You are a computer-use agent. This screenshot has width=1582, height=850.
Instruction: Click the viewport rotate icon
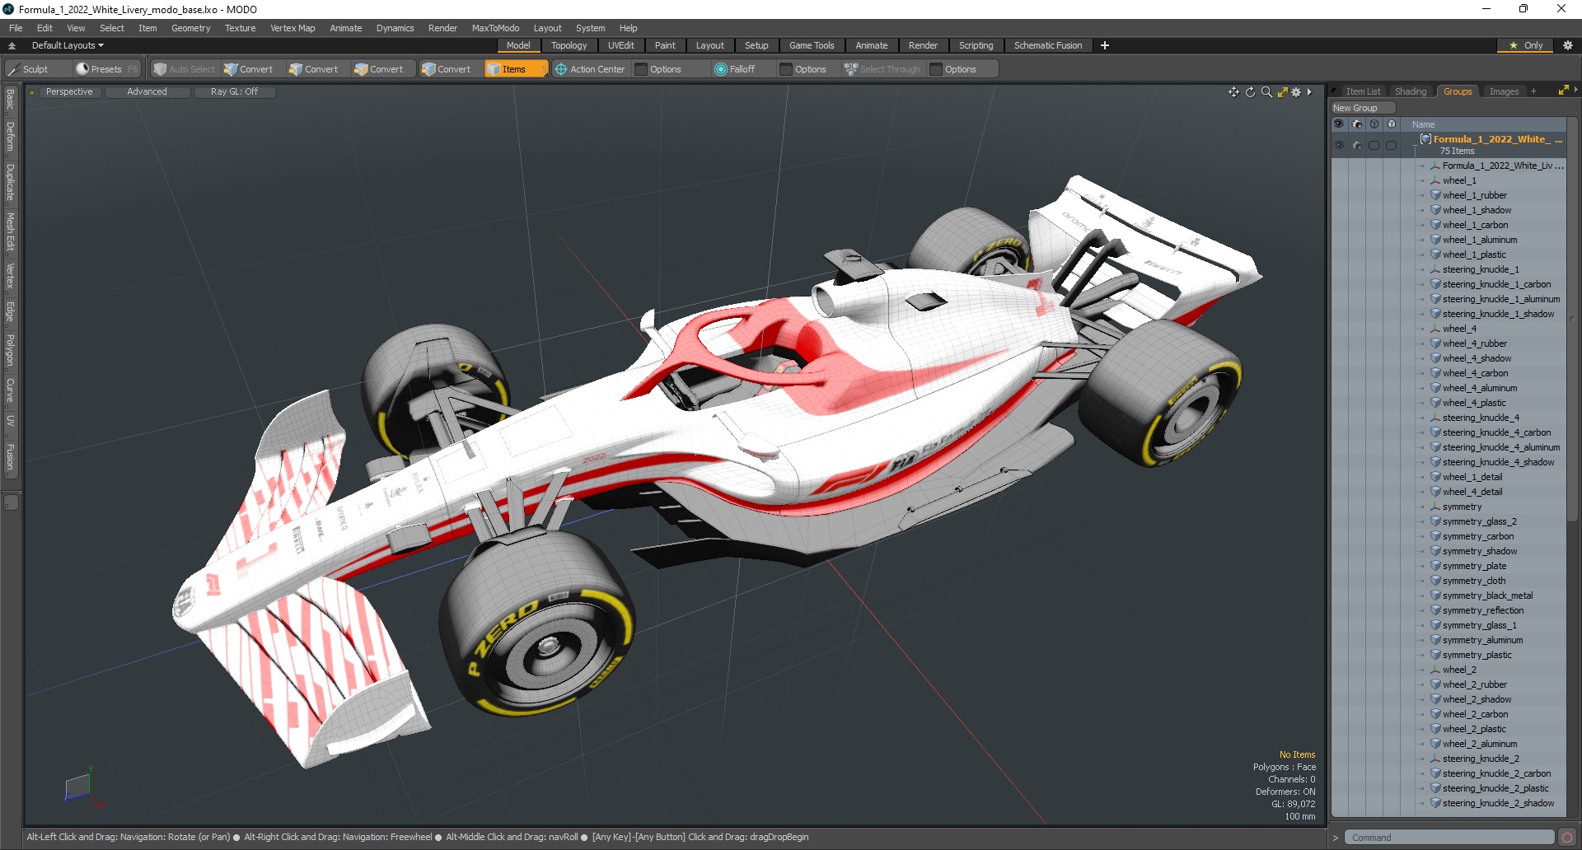[x=1250, y=92]
